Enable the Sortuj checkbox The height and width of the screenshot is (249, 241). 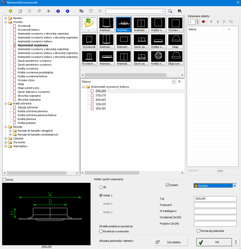4,180
